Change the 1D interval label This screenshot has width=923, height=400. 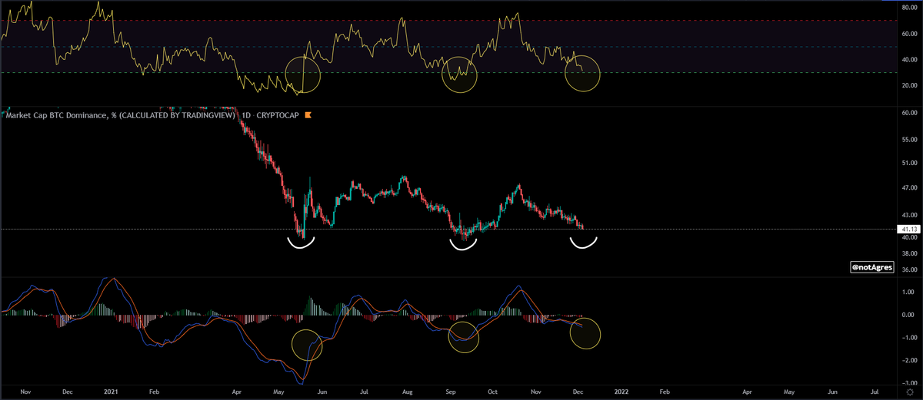pos(246,115)
